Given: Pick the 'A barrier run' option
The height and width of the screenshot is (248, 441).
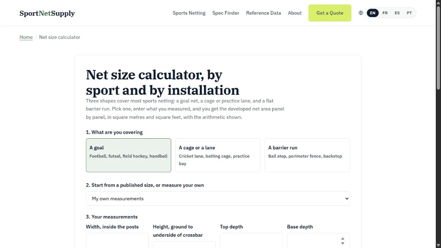Looking at the screenshot, I should coord(307,155).
